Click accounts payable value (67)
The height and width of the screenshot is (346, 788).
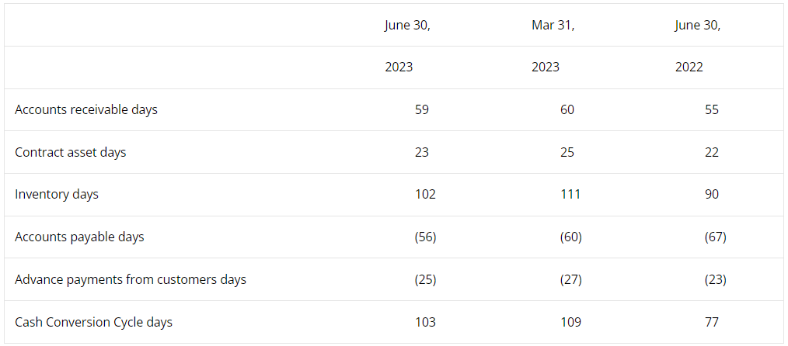[715, 237]
